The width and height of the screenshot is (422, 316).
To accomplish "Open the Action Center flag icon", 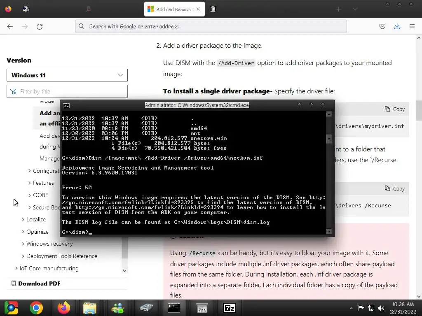I will (361, 308).
